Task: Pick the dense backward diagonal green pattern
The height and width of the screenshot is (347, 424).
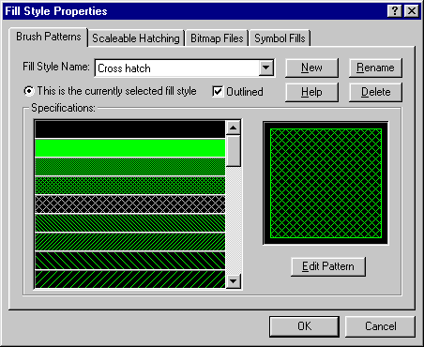Action: point(130,223)
